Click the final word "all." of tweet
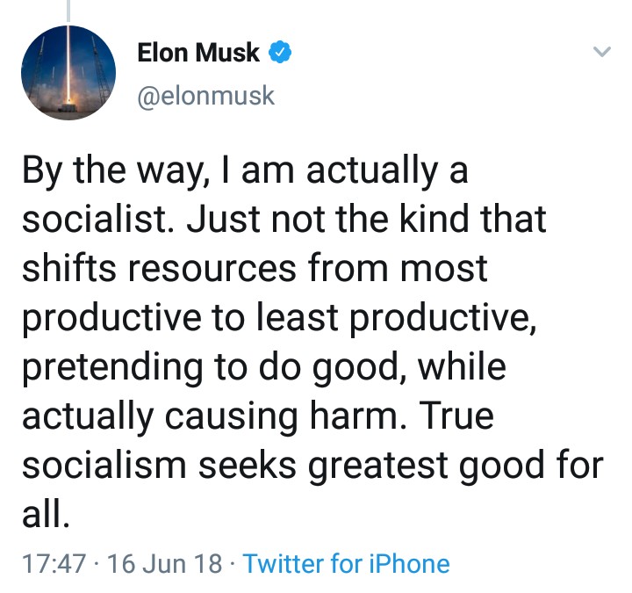This screenshot has height=593, width=632. pyautogui.click(x=46, y=513)
